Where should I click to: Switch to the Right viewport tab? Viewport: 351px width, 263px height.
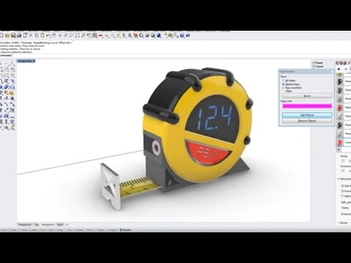pos(60,224)
